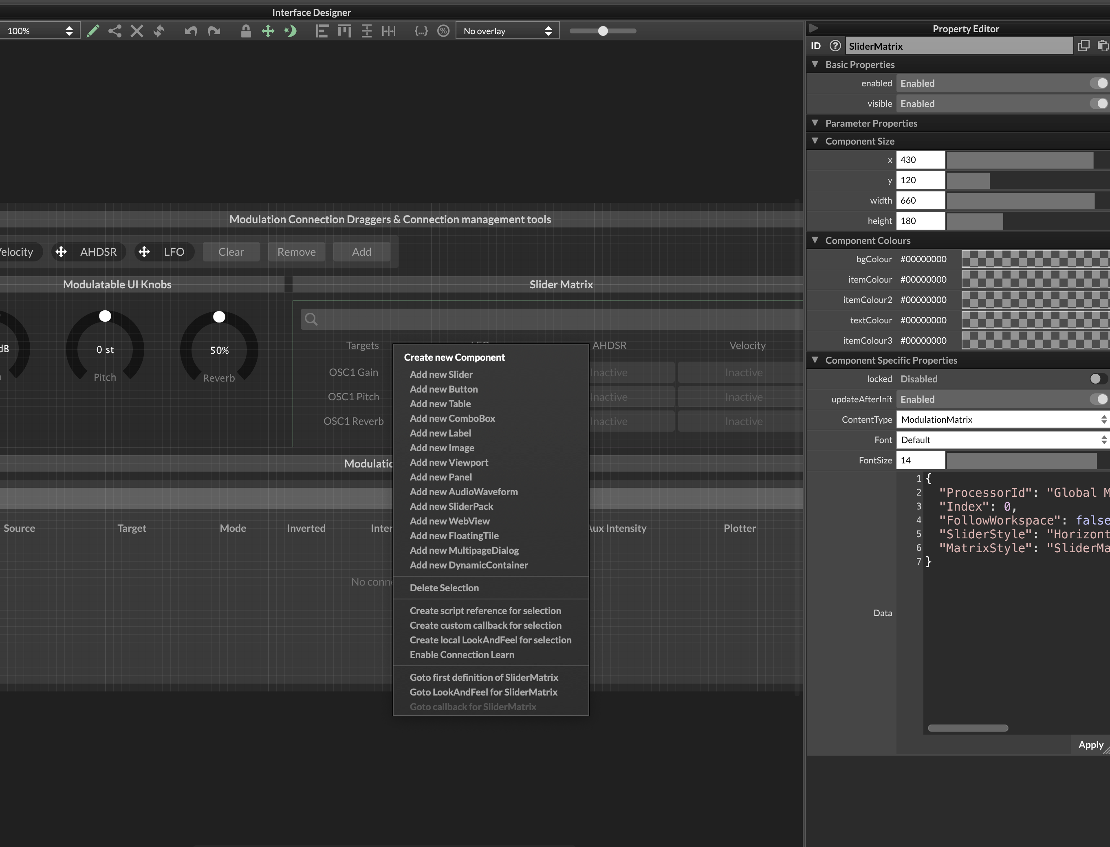Open the Font Default dropdown
The width and height of the screenshot is (1110, 847).
pyautogui.click(x=1002, y=440)
